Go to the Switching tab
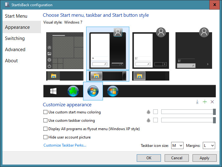The width and height of the screenshot is (222, 167). coord(22,38)
